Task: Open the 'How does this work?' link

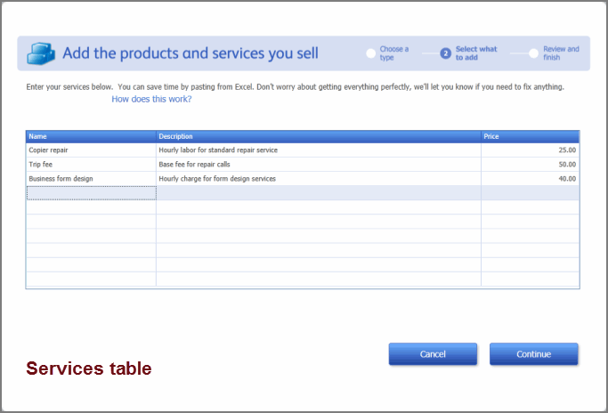Action: point(151,100)
